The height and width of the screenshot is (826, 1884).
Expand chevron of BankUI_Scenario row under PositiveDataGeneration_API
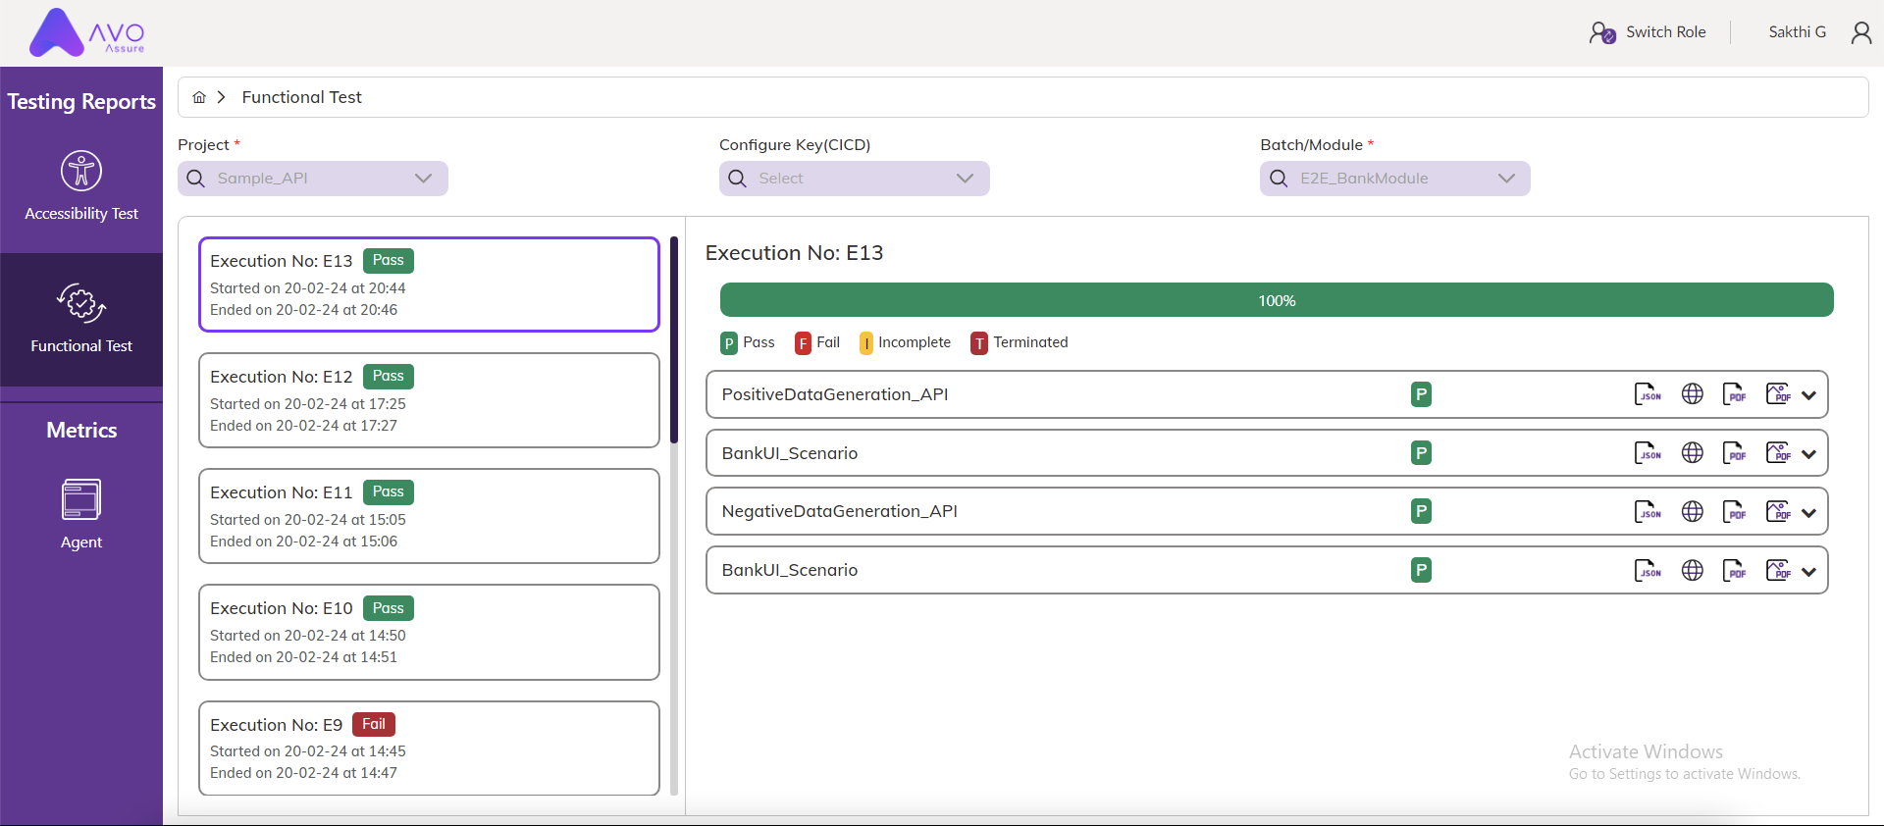point(1809,454)
